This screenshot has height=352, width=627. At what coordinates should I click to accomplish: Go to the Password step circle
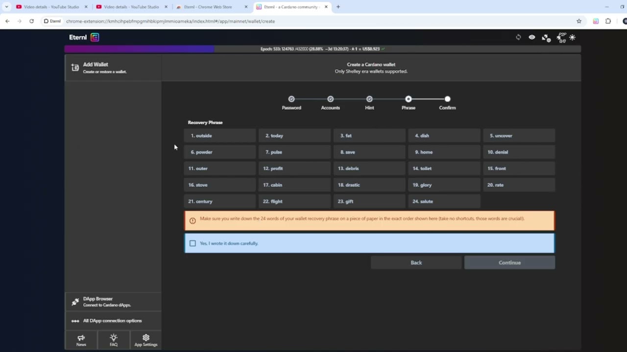(291, 99)
